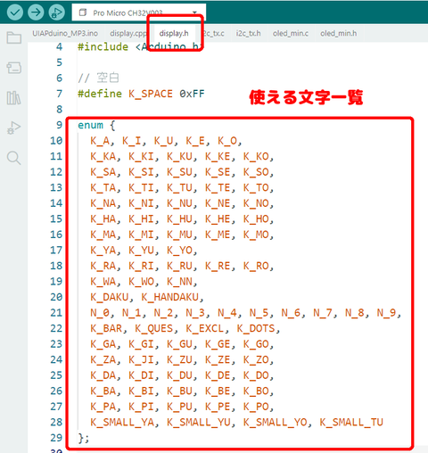The width and height of the screenshot is (428, 453).
Task: Click the #include line 4
Action: pos(140,47)
